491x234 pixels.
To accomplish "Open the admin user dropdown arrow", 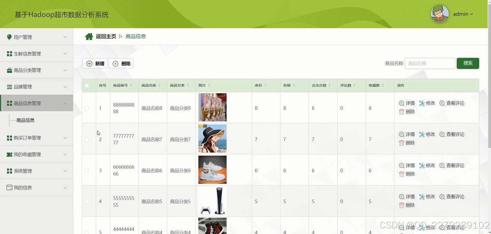I will click(471, 14).
